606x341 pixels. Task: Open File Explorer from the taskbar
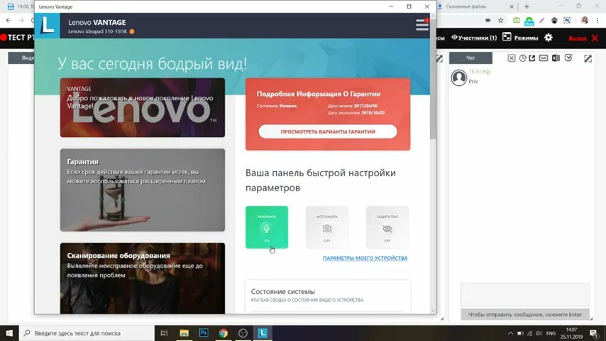pyautogui.click(x=184, y=333)
